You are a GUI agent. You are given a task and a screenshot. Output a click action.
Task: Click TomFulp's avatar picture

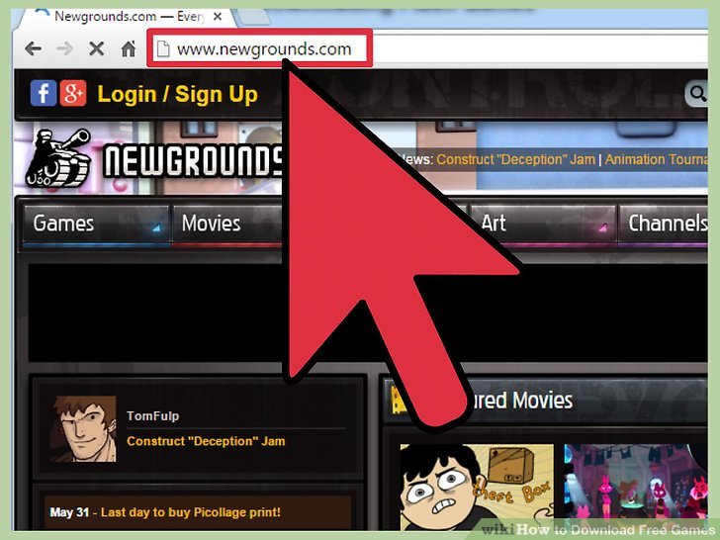(x=83, y=429)
